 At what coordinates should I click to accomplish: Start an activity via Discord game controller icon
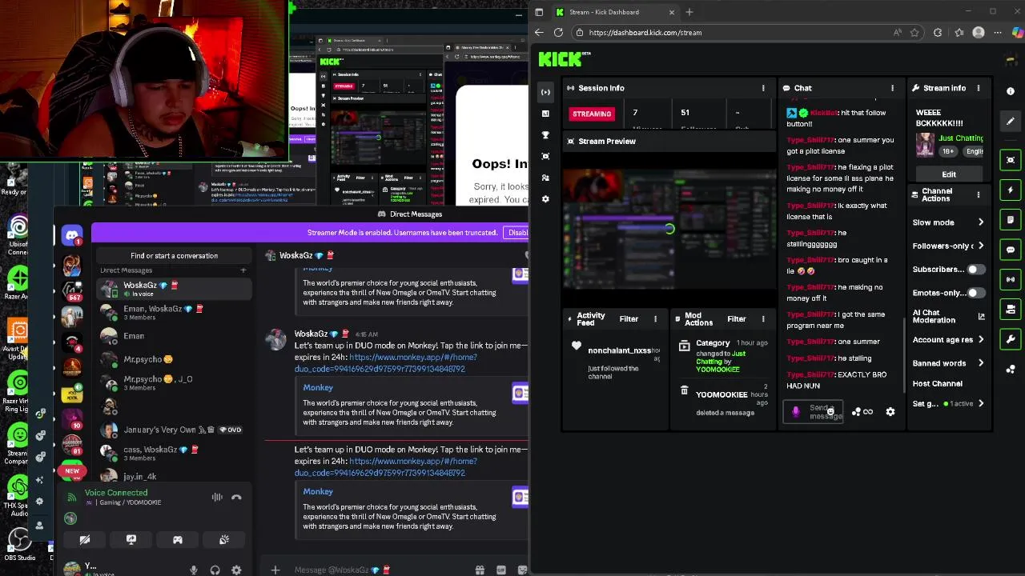[178, 540]
